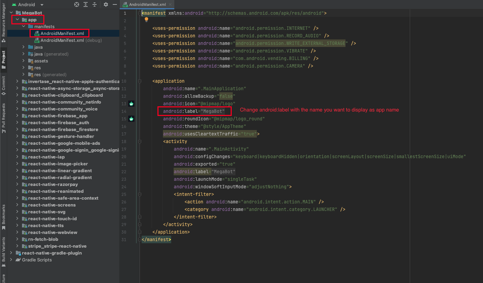
Task: Click line number 20 in the gutter
Action: click(x=124, y=156)
